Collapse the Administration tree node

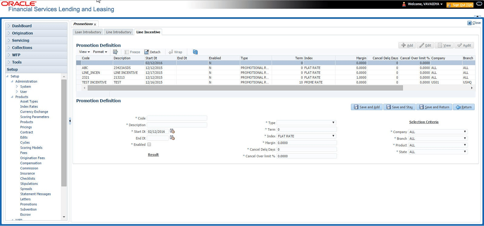(x=12, y=81)
